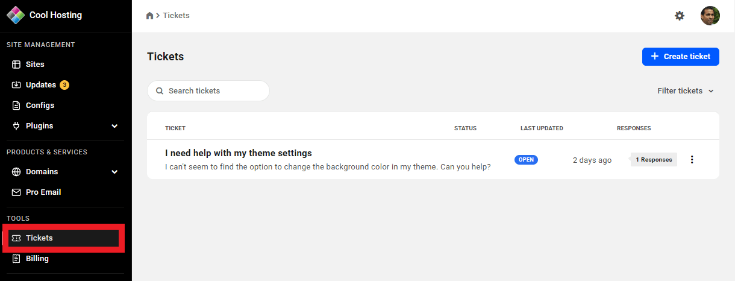Click the plus icon on Create ticket

click(x=655, y=57)
